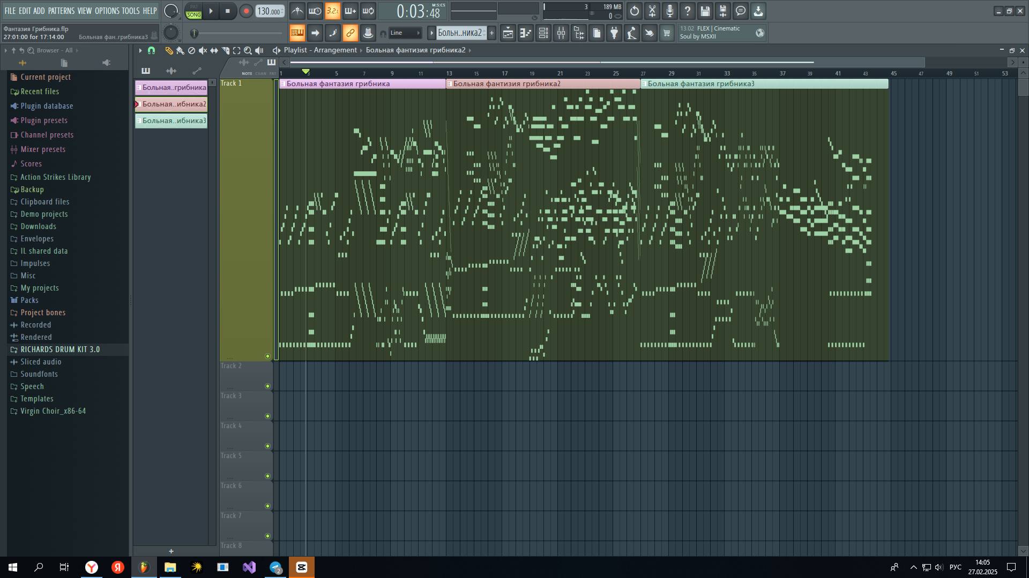Open the EDIT menu
1029x578 pixels.
click(x=25, y=11)
